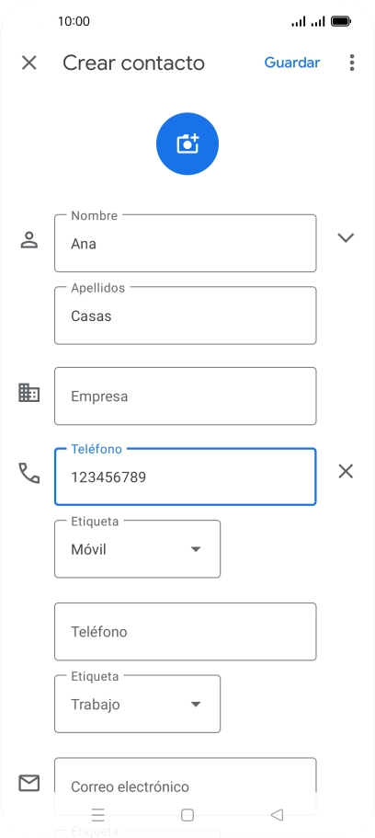This screenshot has width=375, height=838.
Task: Tap the Android back navigation triangle
Action: (x=277, y=814)
